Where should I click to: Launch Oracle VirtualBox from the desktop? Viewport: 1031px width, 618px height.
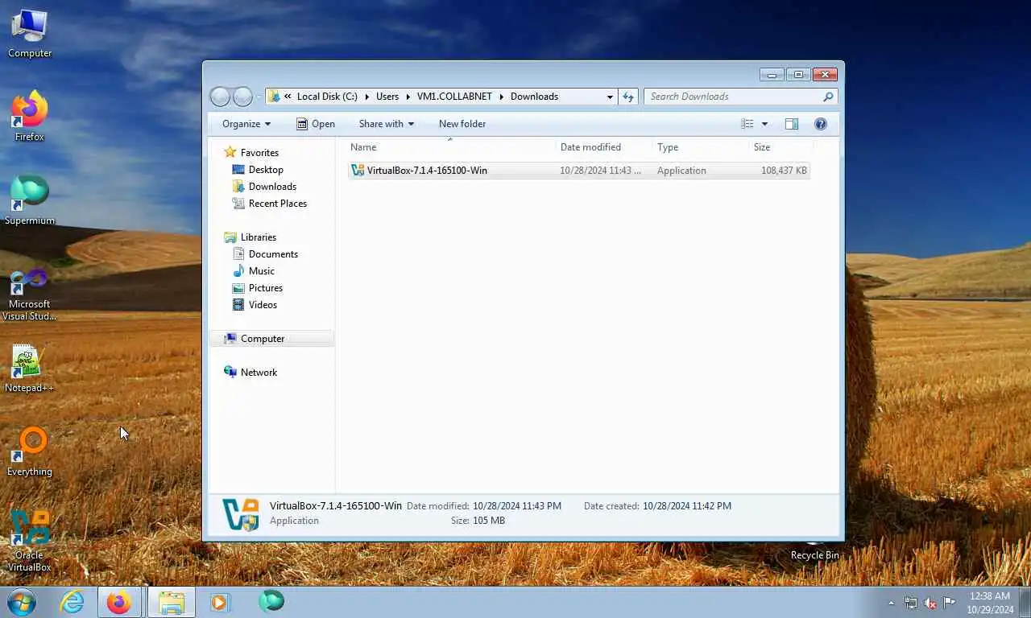coord(29,541)
